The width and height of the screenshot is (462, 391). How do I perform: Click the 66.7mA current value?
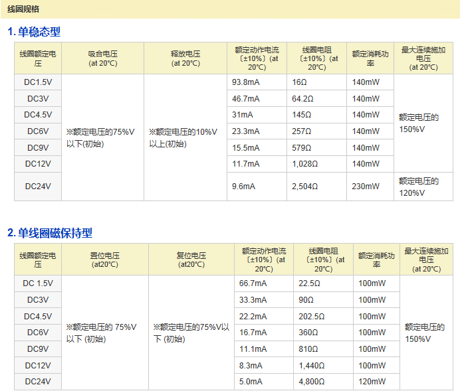(x=253, y=283)
